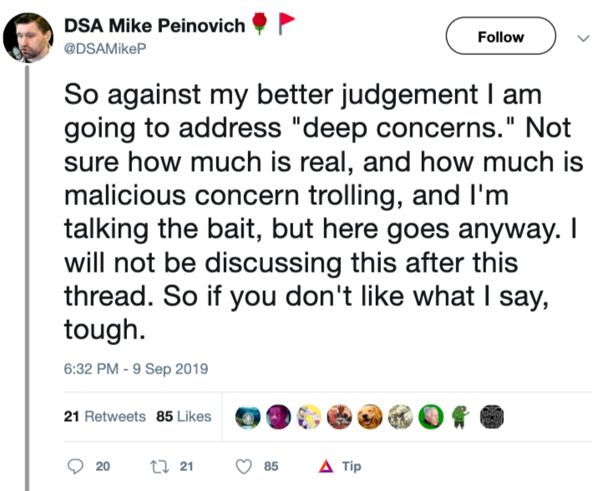
Task: Click the black patterned liker avatar
Action: point(494,417)
